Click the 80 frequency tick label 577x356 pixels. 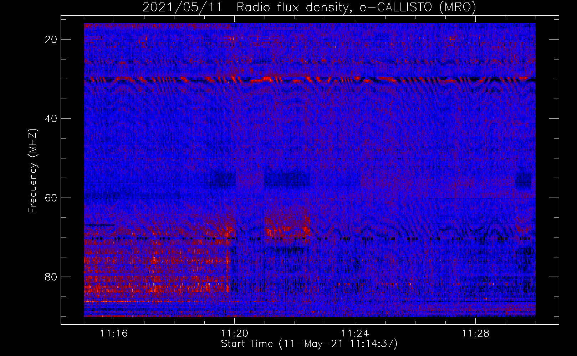[51, 277]
